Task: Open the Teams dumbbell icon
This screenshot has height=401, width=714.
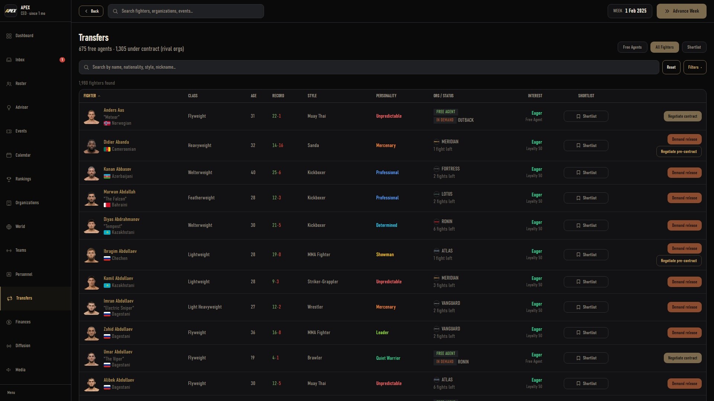Action: [x=9, y=251]
